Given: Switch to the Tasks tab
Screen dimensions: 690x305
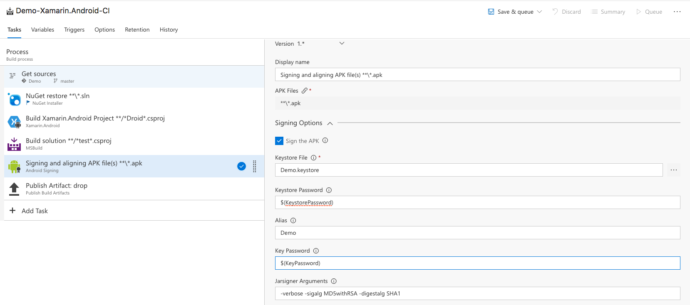Looking at the screenshot, I should point(14,30).
